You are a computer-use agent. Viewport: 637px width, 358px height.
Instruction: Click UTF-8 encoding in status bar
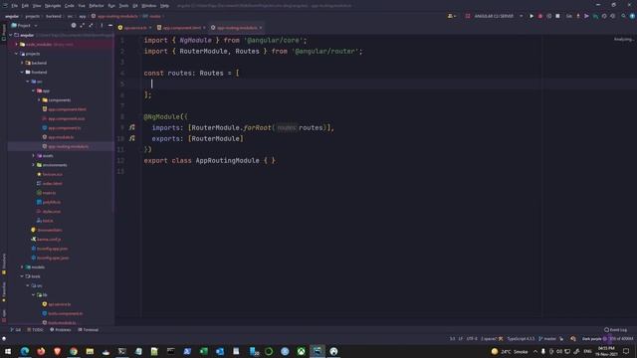(472, 338)
